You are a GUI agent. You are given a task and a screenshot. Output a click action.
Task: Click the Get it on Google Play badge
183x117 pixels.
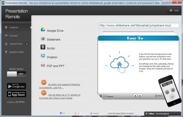(16, 86)
